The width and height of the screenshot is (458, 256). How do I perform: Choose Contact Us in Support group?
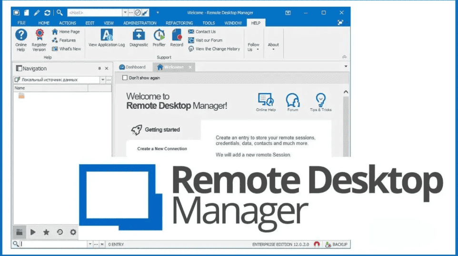(x=202, y=31)
